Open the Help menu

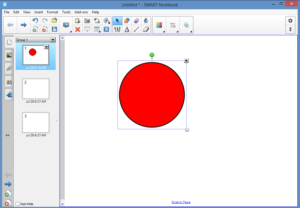[95, 12]
